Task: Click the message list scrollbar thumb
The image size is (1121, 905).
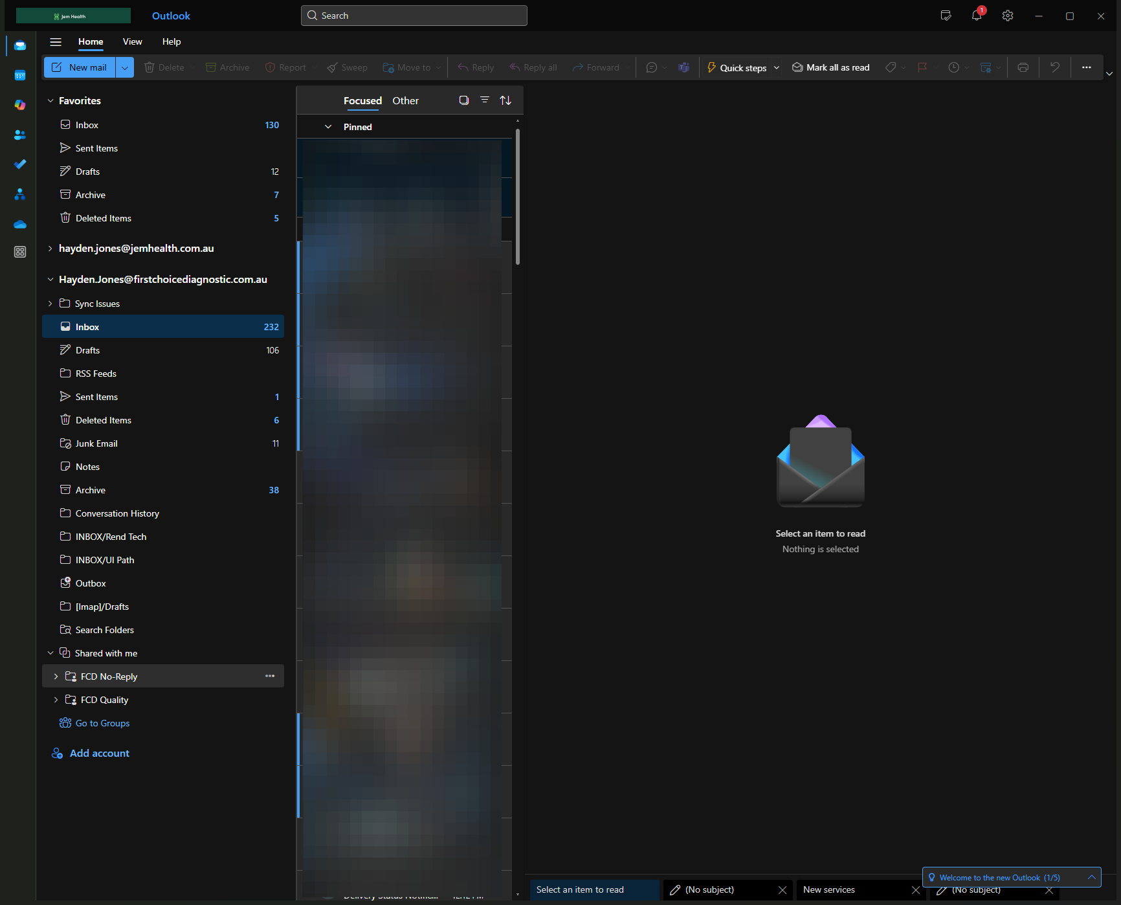Action: point(518,197)
